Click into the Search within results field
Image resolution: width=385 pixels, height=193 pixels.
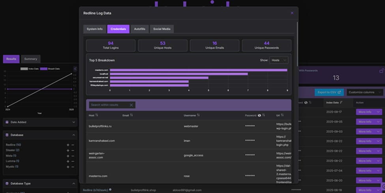point(109,105)
